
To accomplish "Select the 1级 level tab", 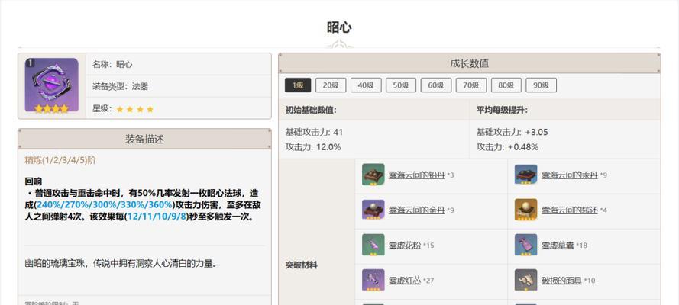I will click(x=298, y=85).
